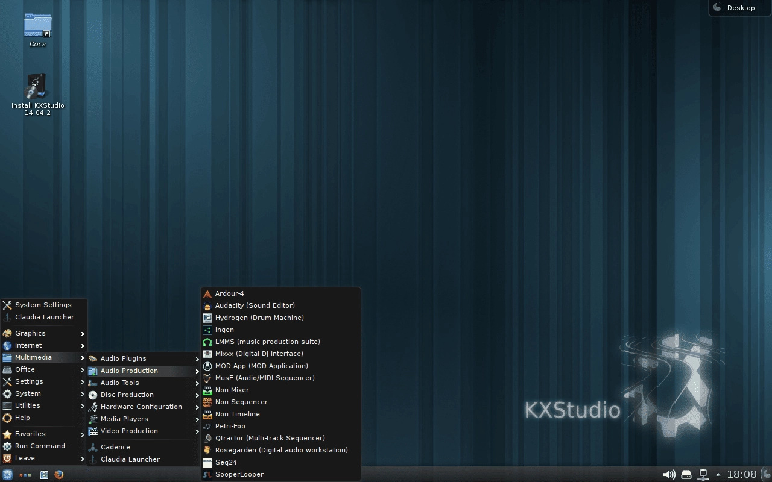Expand the System submenu arrow
Image resolution: width=772 pixels, height=482 pixels.
[83, 394]
